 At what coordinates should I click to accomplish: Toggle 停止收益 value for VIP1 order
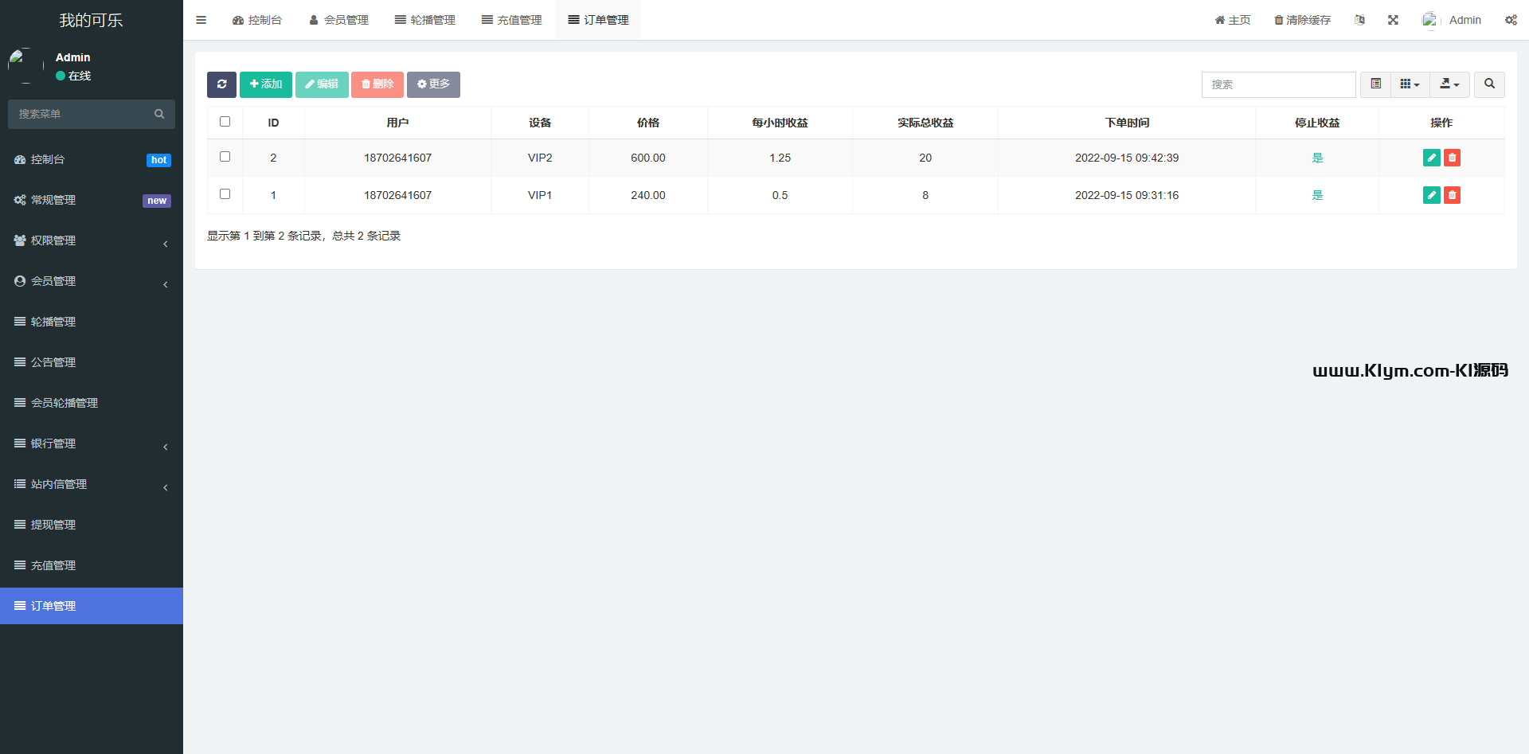(1317, 195)
